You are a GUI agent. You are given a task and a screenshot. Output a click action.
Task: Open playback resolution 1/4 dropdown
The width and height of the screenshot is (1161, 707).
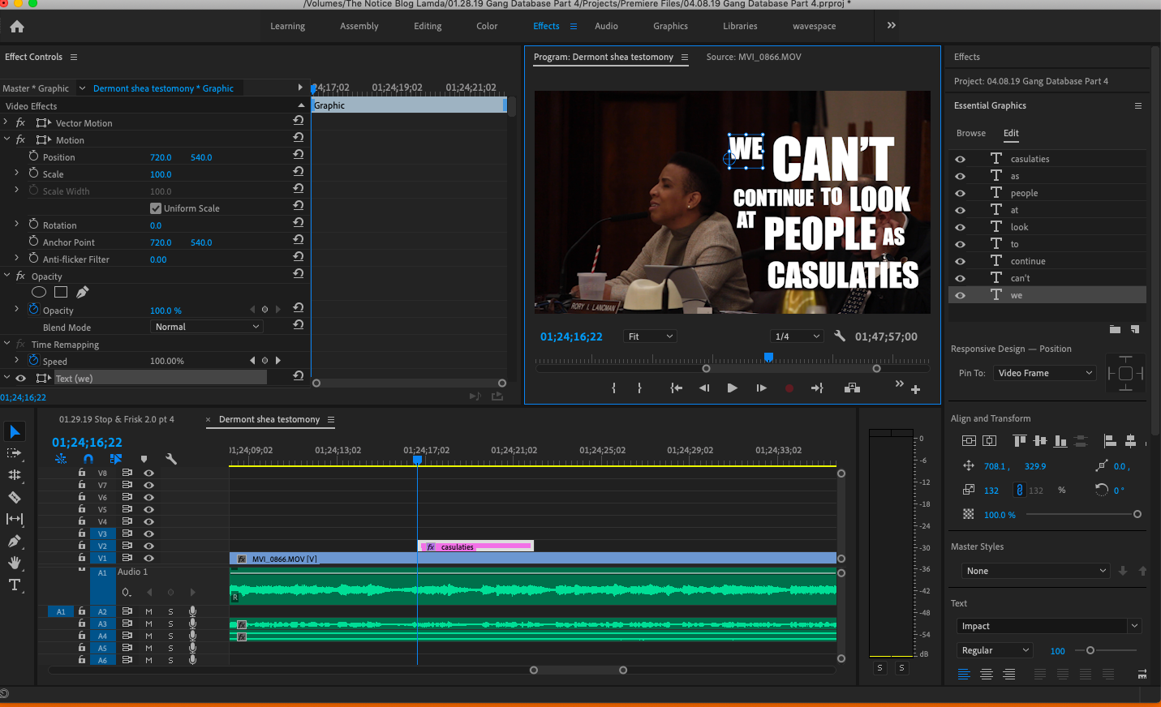797,336
